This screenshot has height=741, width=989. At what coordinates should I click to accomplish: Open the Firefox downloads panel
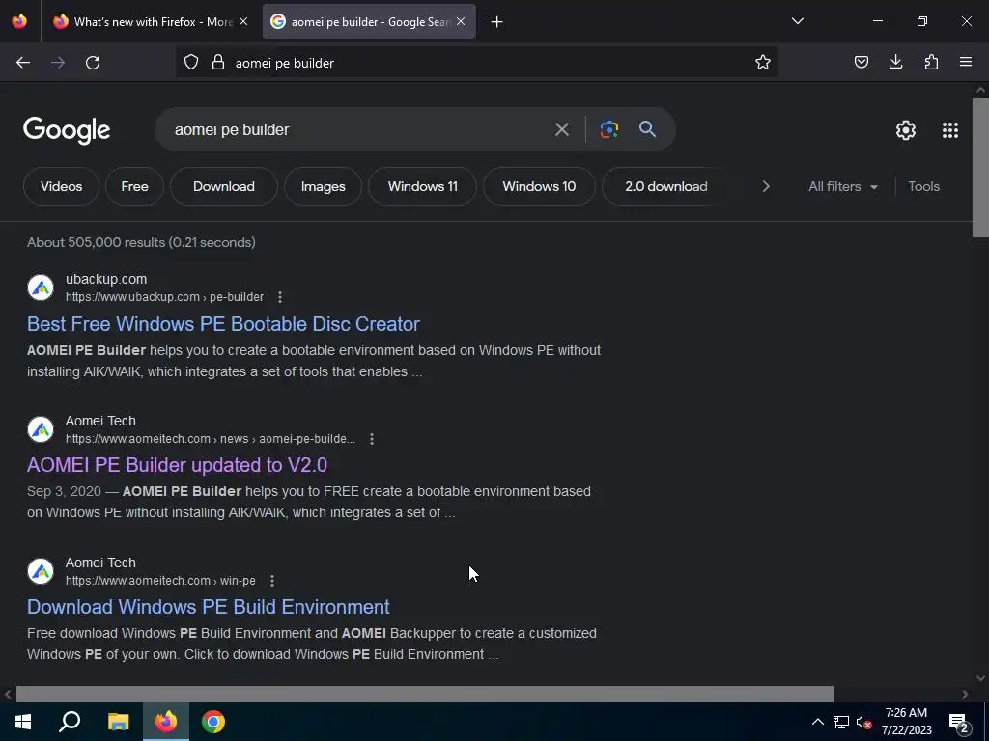point(895,63)
